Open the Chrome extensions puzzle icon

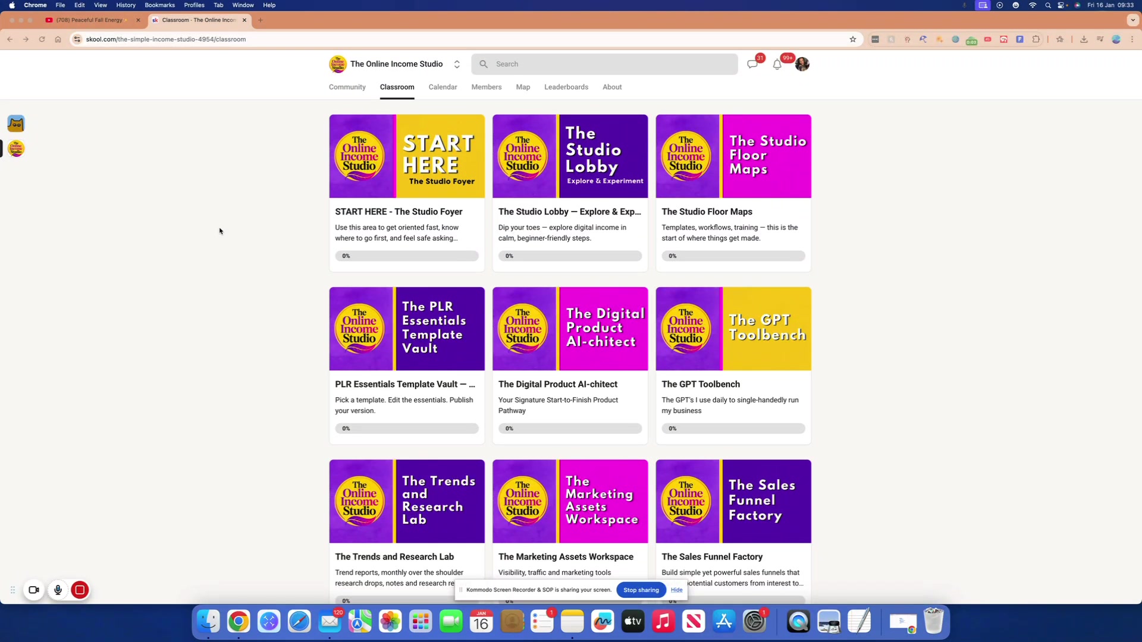point(1036,39)
